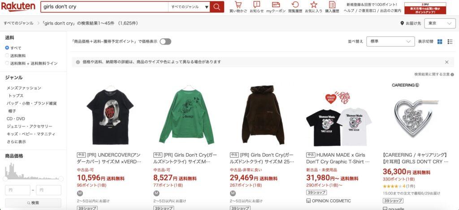Open the 東京 delivery destination dropdown
Image resolution: width=459 pixels, height=210 pixels.
[440, 23]
